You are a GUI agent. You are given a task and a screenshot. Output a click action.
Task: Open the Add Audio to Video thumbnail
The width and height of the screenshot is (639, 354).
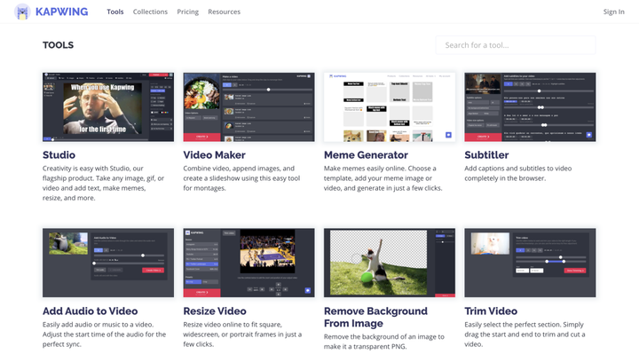point(108,263)
